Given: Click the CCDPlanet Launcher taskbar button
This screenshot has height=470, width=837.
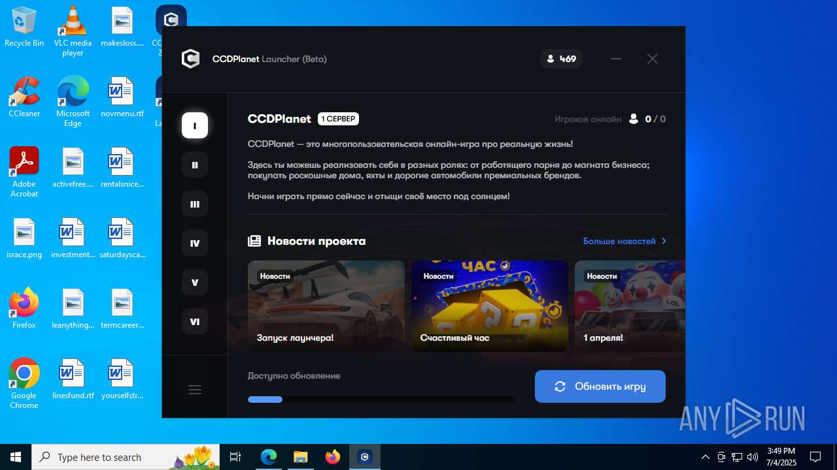Looking at the screenshot, I should coord(365,457).
